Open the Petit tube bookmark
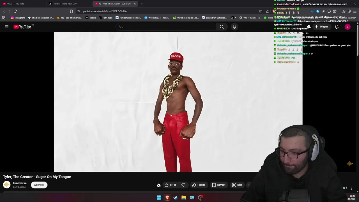The width and height of the screenshot is (359, 202). [106, 18]
